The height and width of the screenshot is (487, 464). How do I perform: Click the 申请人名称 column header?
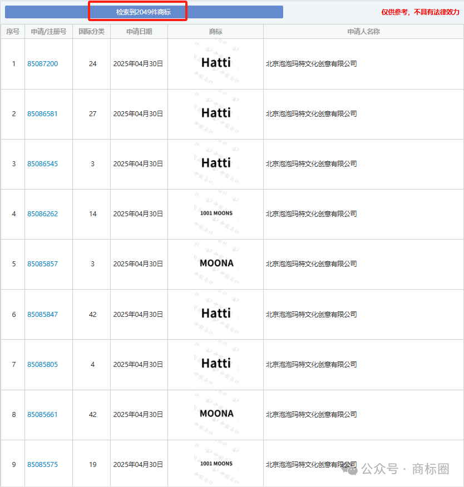click(363, 31)
